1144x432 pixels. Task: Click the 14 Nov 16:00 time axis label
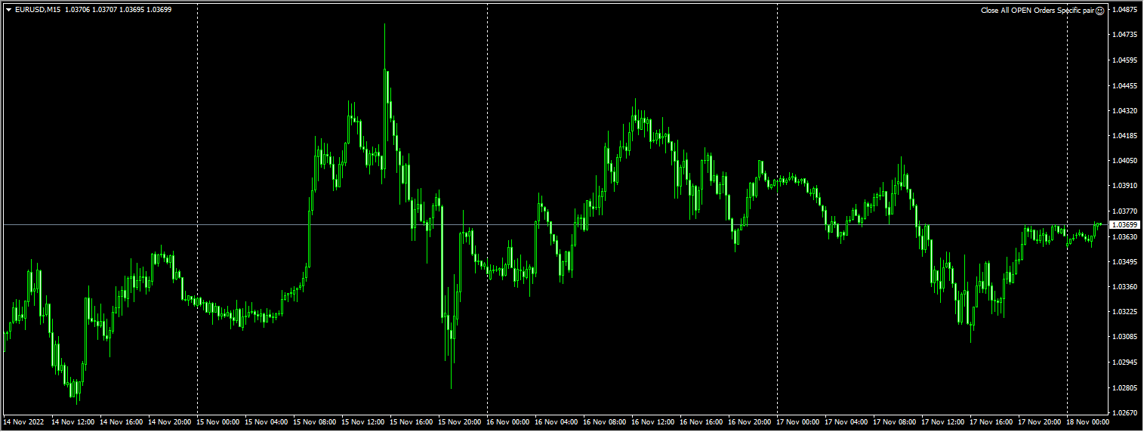click(x=122, y=422)
